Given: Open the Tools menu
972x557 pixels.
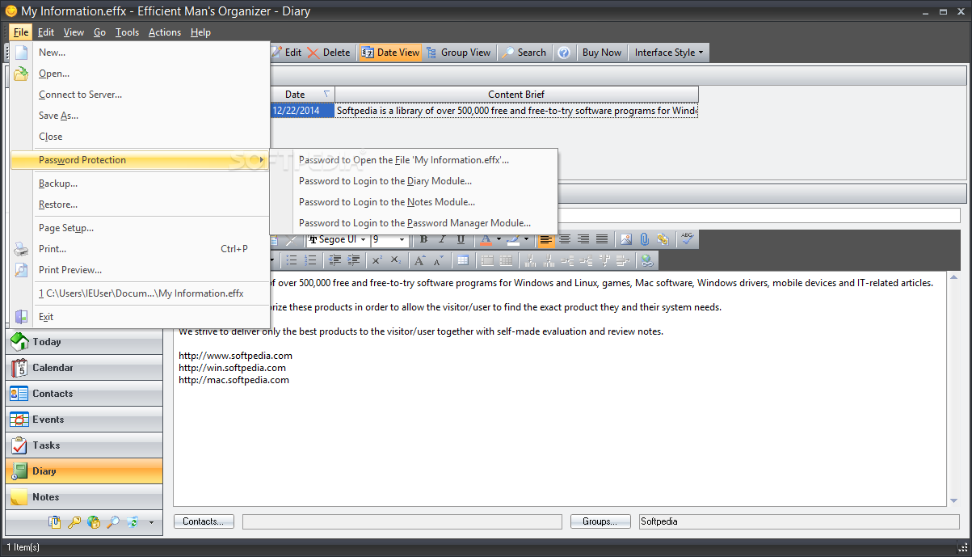Looking at the screenshot, I should [x=127, y=32].
